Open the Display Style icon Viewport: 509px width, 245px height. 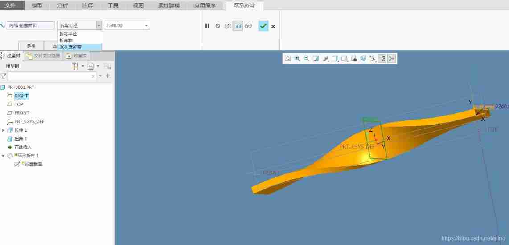pos(335,59)
